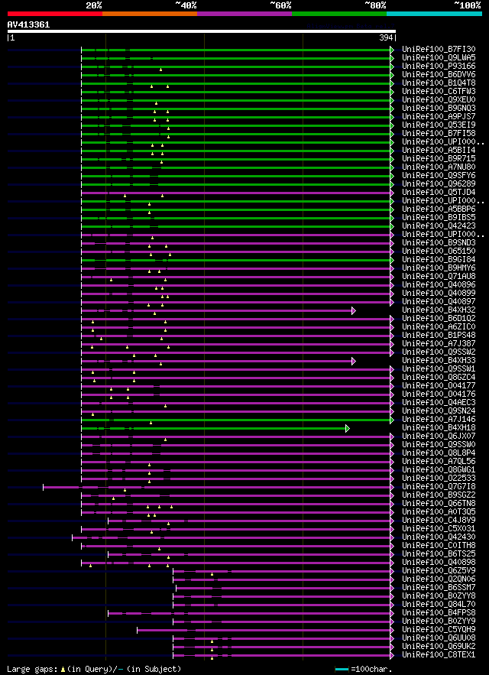Open hit UniRef100_B7FI30
The width and height of the screenshot is (489, 675).
439,50
